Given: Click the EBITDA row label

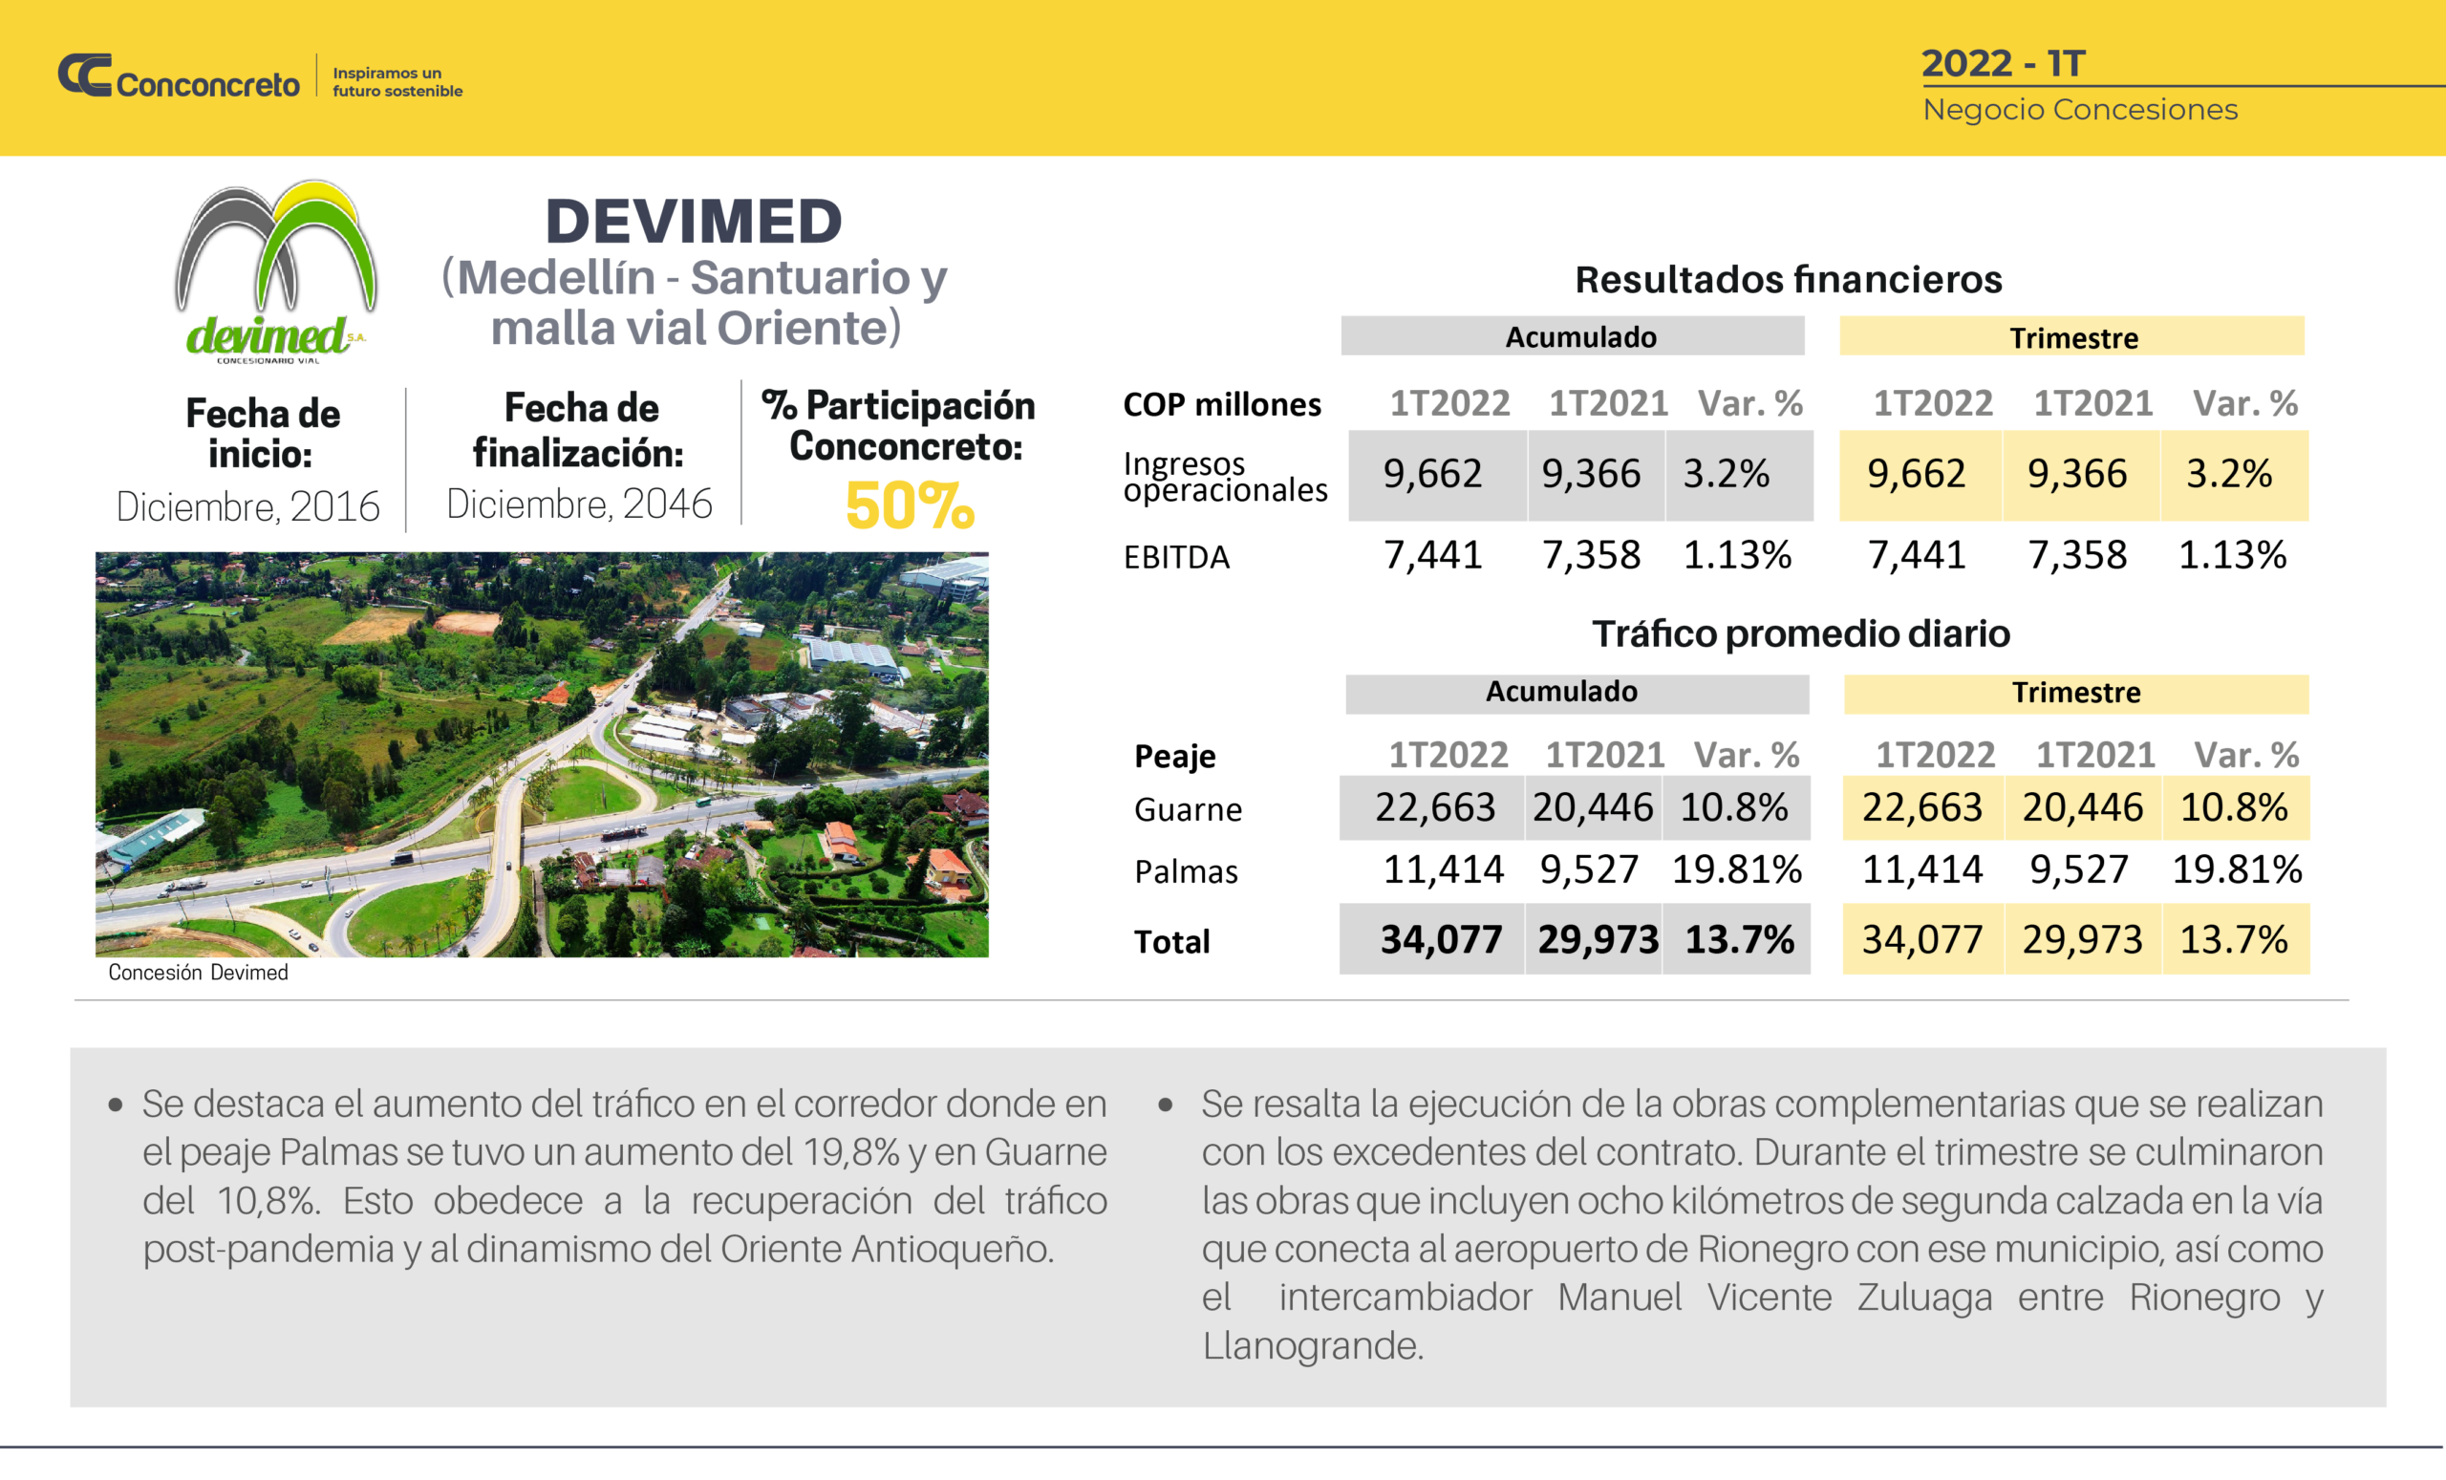Looking at the screenshot, I should coord(1175,558).
